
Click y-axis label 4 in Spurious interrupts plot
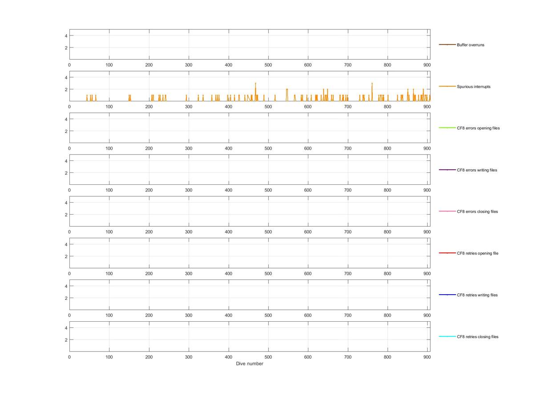(x=66, y=77)
